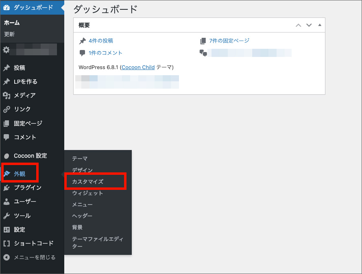Click the circle icon beside Cocoon 設定
362x274 pixels.
[7, 156]
